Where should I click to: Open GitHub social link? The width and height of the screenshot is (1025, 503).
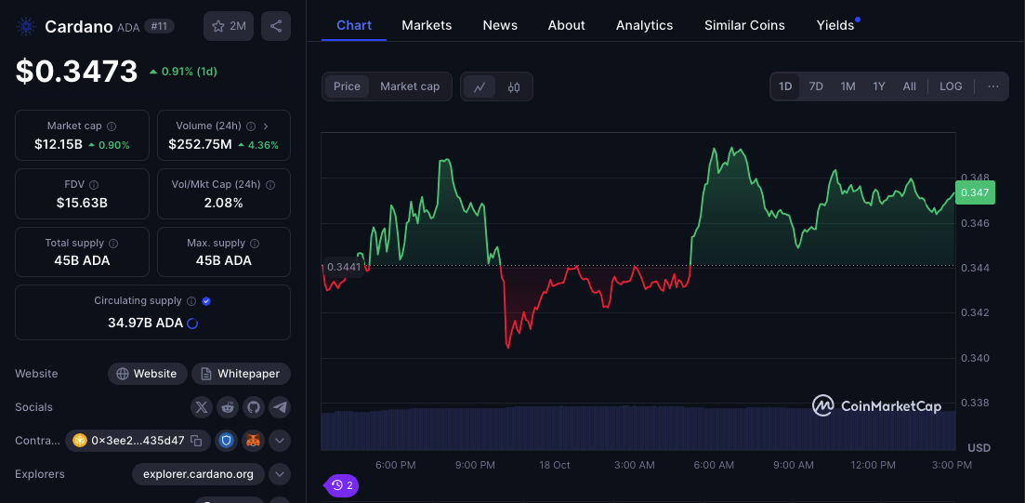254,407
